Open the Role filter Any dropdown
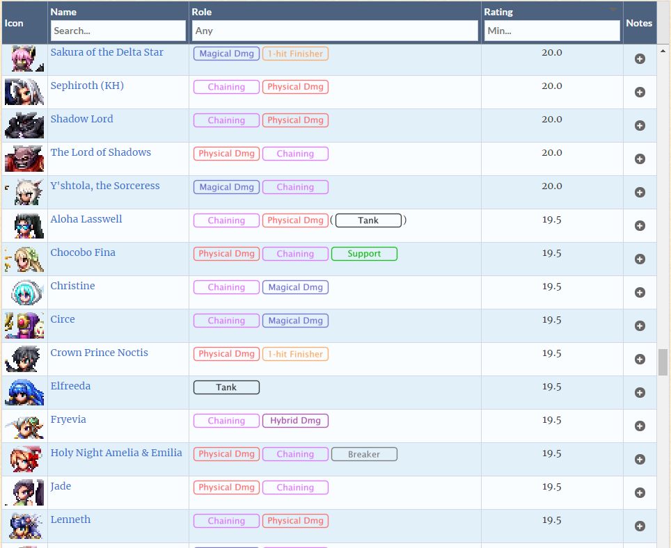 (x=335, y=31)
